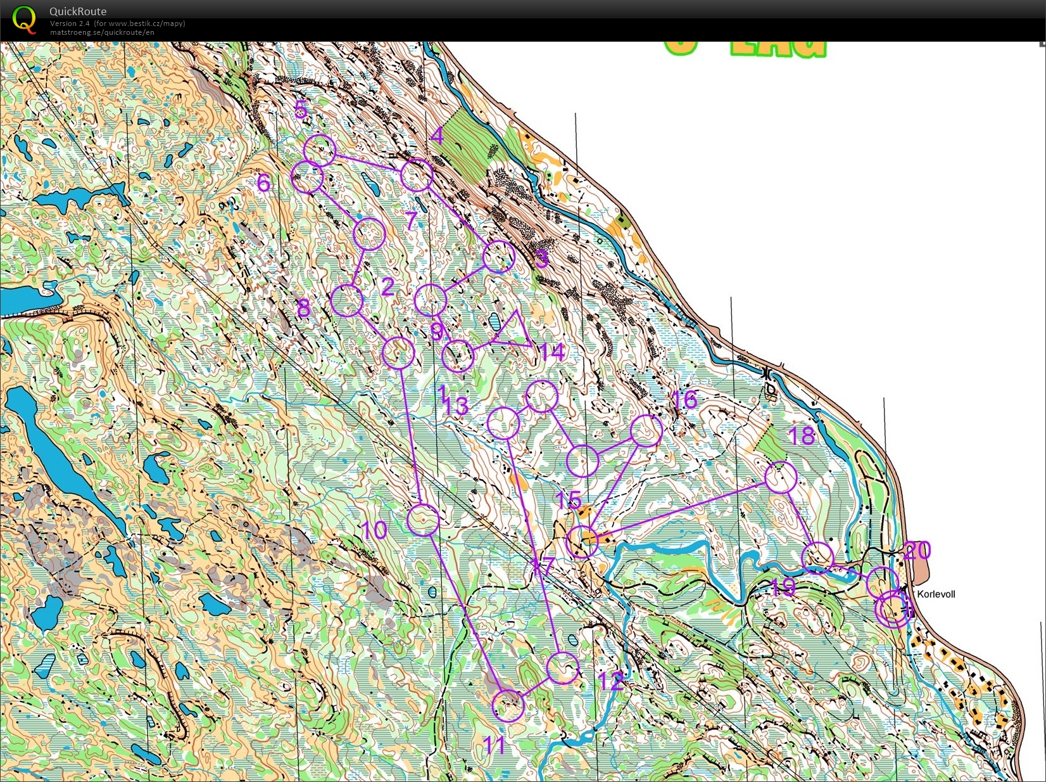Select control circle 3 near the hillside
The image size is (1046, 782).
(x=500, y=257)
